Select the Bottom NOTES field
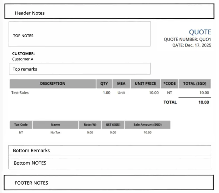The image size is (219, 193). point(109,163)
